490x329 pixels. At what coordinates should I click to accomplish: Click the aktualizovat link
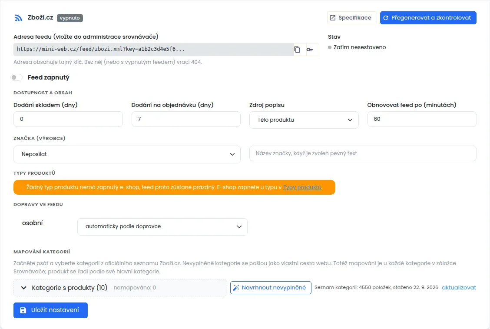(x=459, y=287)
